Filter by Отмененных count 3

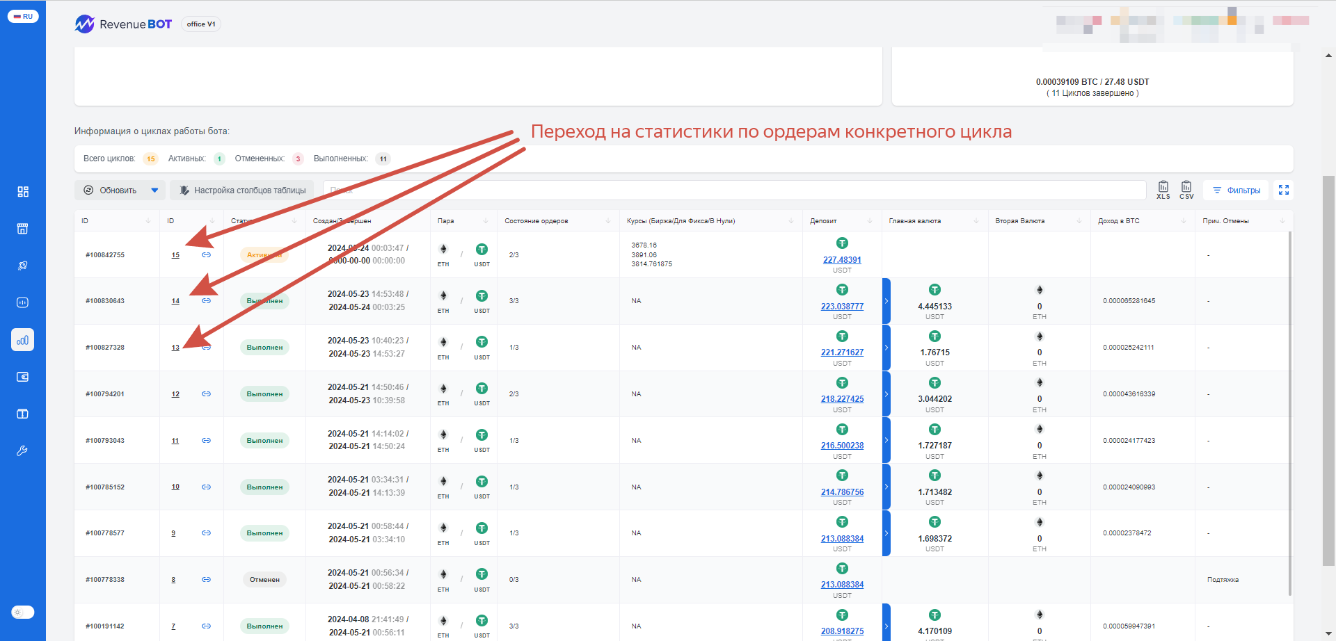pyautogui.click(x=298, y=159)
